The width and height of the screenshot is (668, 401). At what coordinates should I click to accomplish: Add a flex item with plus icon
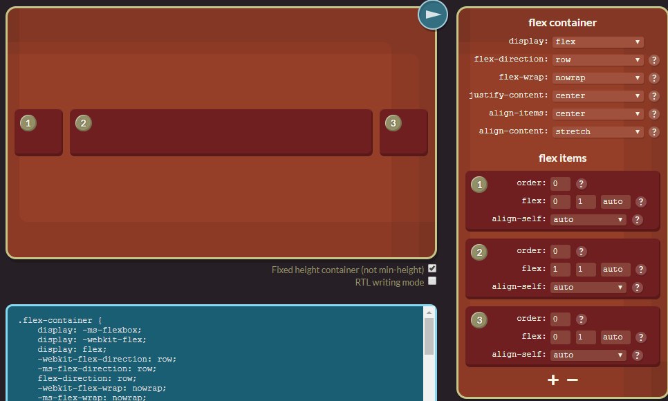coord(553,380)
